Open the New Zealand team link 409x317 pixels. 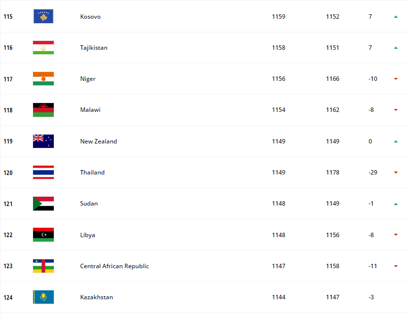tap(98, 141)
